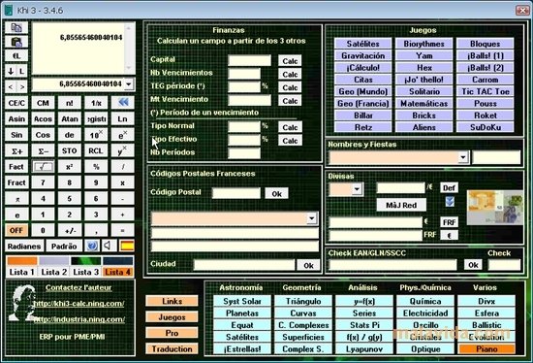Click the y to the x key

(122, 150)
